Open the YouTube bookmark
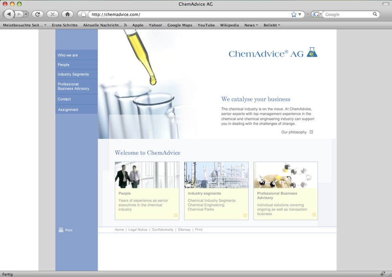The width and height of the screenshot is (392, 277). 206,25
